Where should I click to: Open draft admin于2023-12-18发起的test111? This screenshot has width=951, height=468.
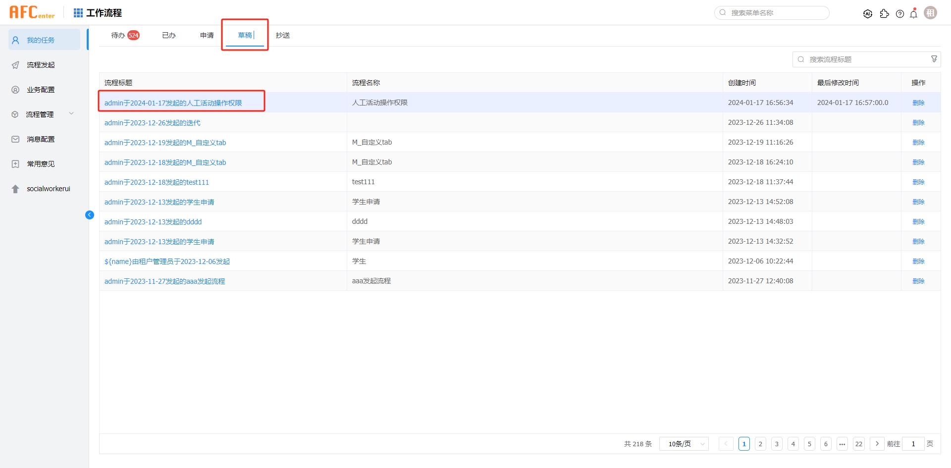[x=157, y=182]
